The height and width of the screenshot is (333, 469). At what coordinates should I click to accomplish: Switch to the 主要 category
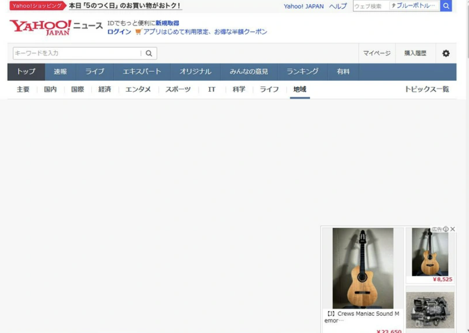point(23,89)
